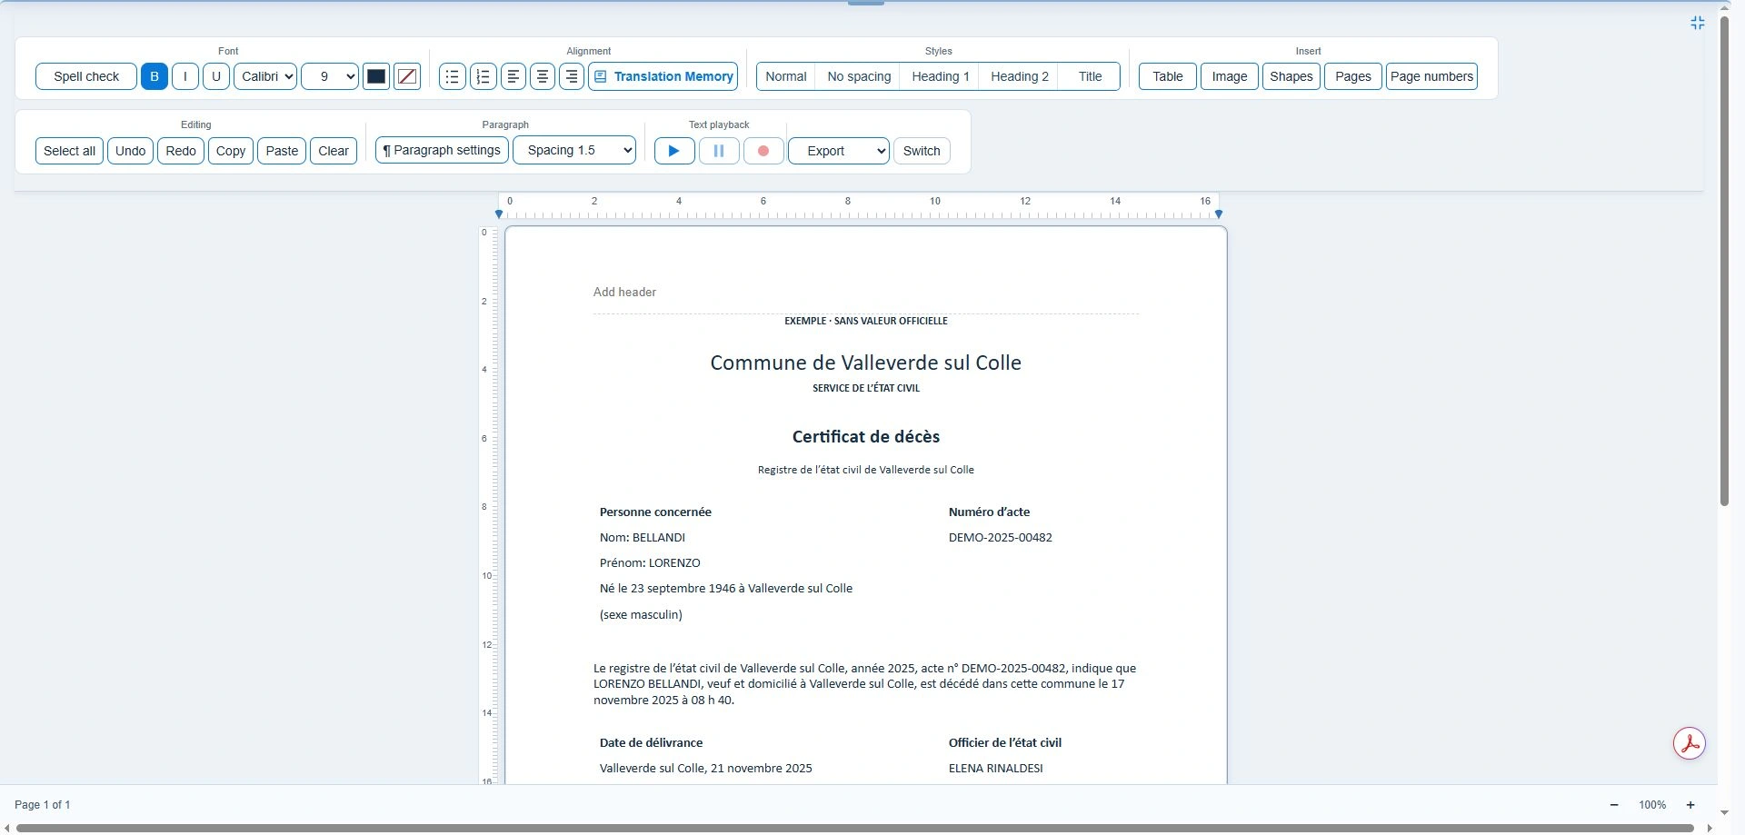
Task: Click the Pages insert button
Action: [x=1353, y=76]
